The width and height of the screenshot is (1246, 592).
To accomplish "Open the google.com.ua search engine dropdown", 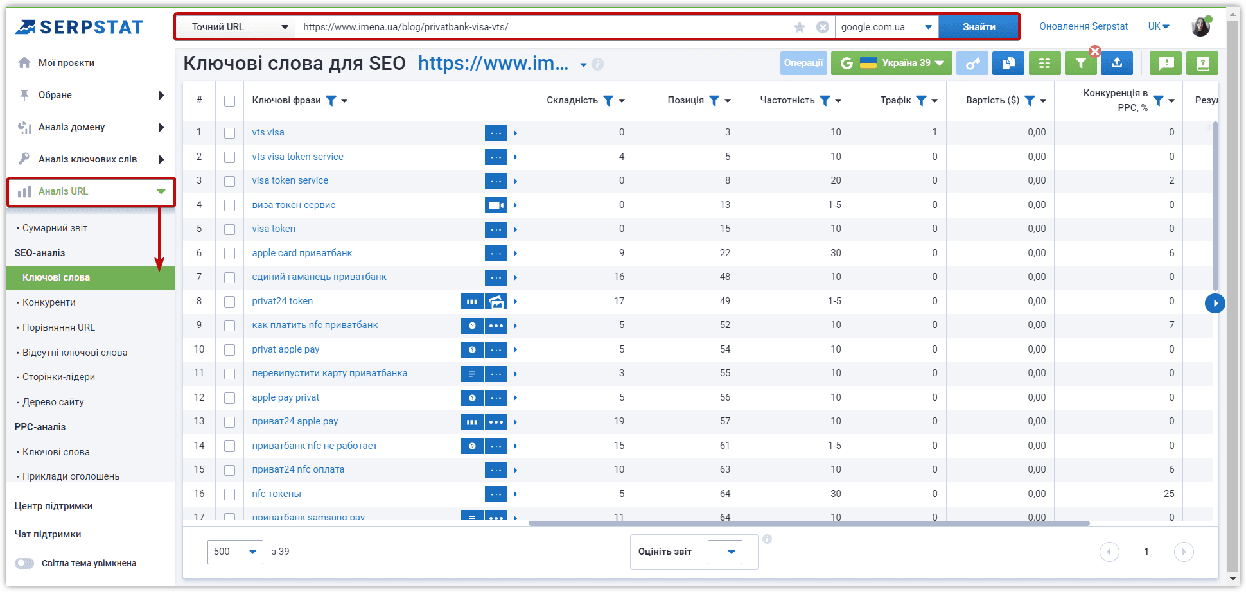I will (886, 27).
